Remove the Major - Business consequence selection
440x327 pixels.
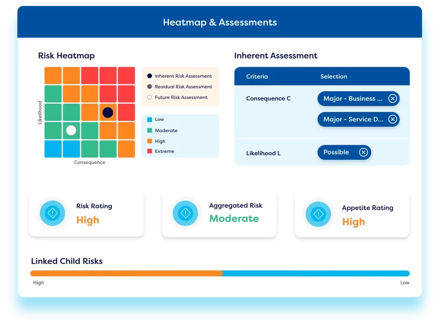coord(393,99)
